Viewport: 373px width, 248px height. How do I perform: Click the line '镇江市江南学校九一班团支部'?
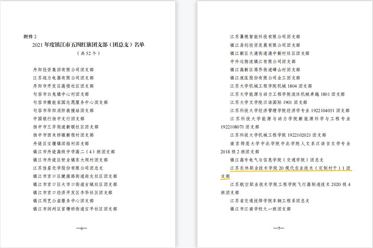point(260,209)
